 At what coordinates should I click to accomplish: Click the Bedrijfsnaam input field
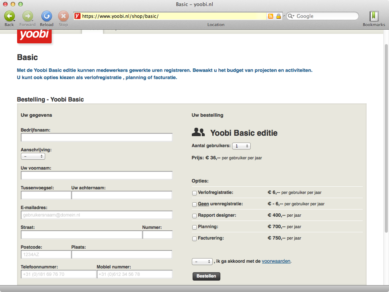tap(97, 137)
